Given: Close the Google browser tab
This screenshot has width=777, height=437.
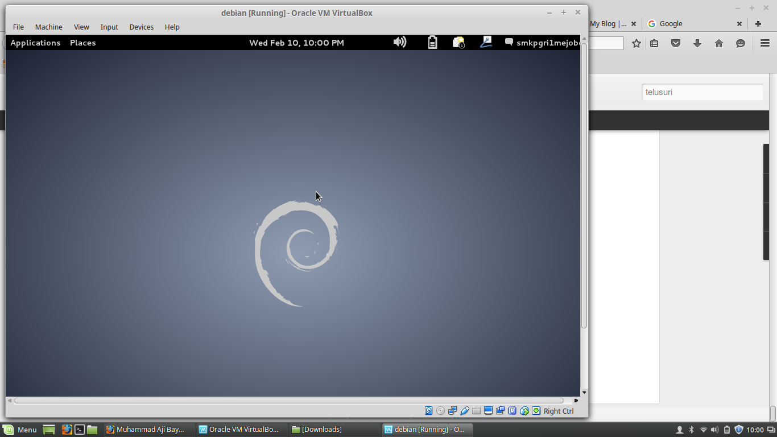Looking at the screenshot, I should [739, 24].
